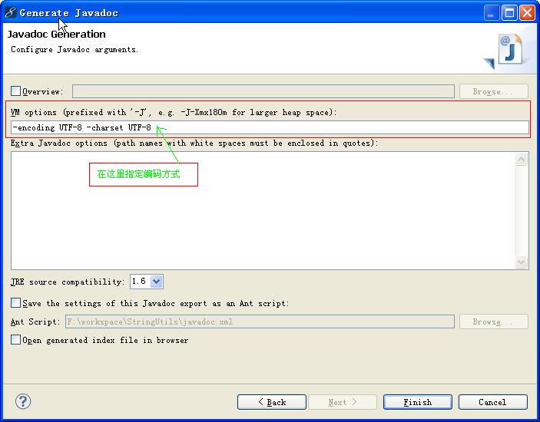The height and width of the screenshot is (422, 540).
Task: Enable the Overview checkbox
Action: pos(15,91)
